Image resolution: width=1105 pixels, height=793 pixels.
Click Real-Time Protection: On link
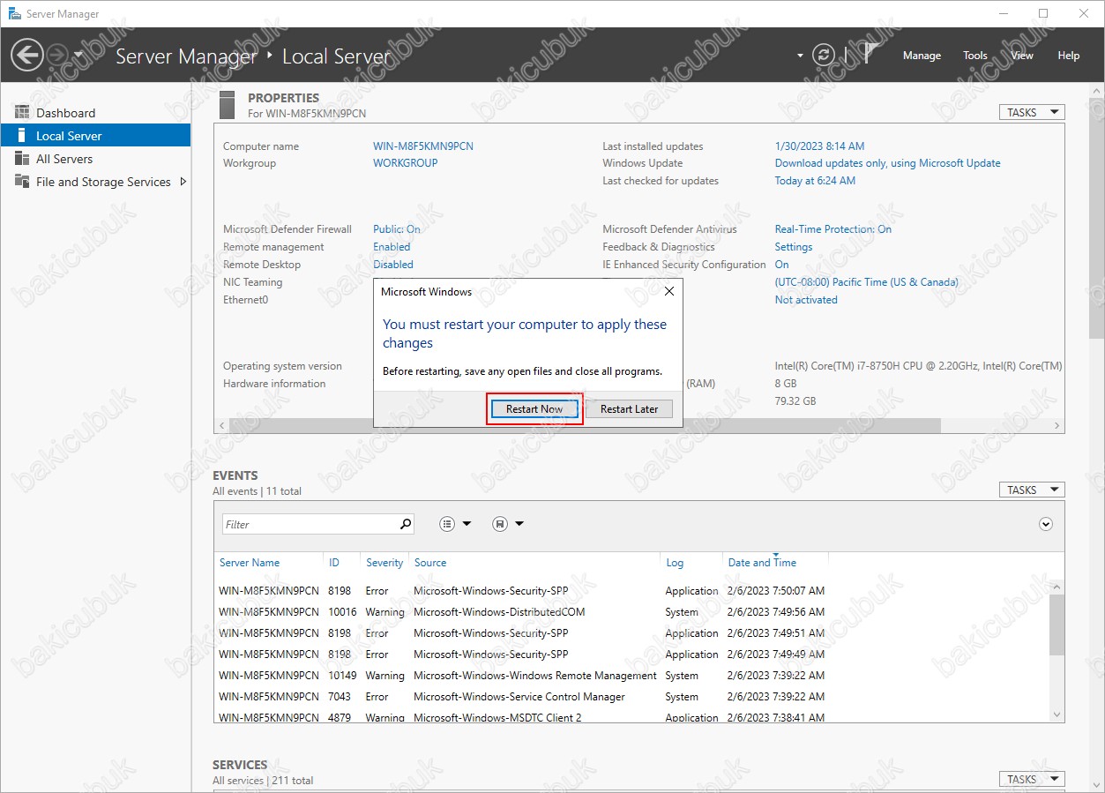pos(833,229)
